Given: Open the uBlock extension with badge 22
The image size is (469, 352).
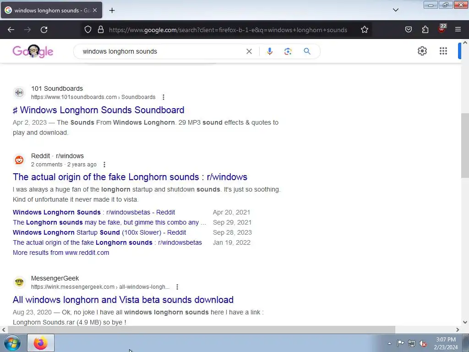Looking at the screenshot, I should coord(442,28).
